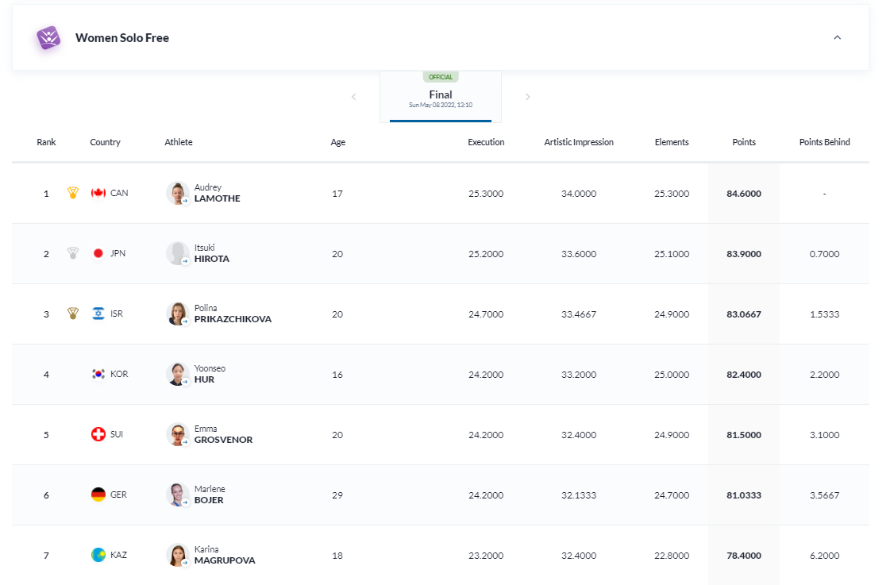Click the bronze medal icon for rank 3
This screenshot has height=585, width=890.
tap(73, 314)
